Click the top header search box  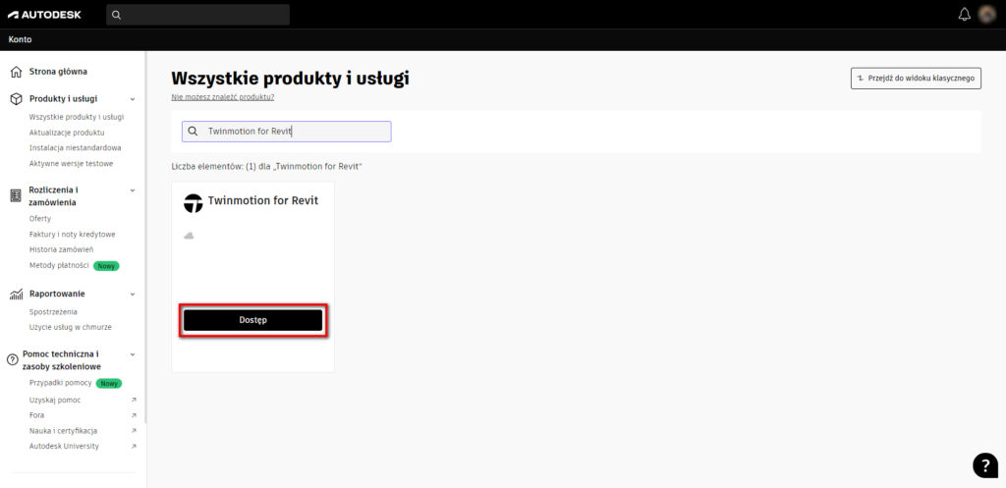tap(197, 15)
